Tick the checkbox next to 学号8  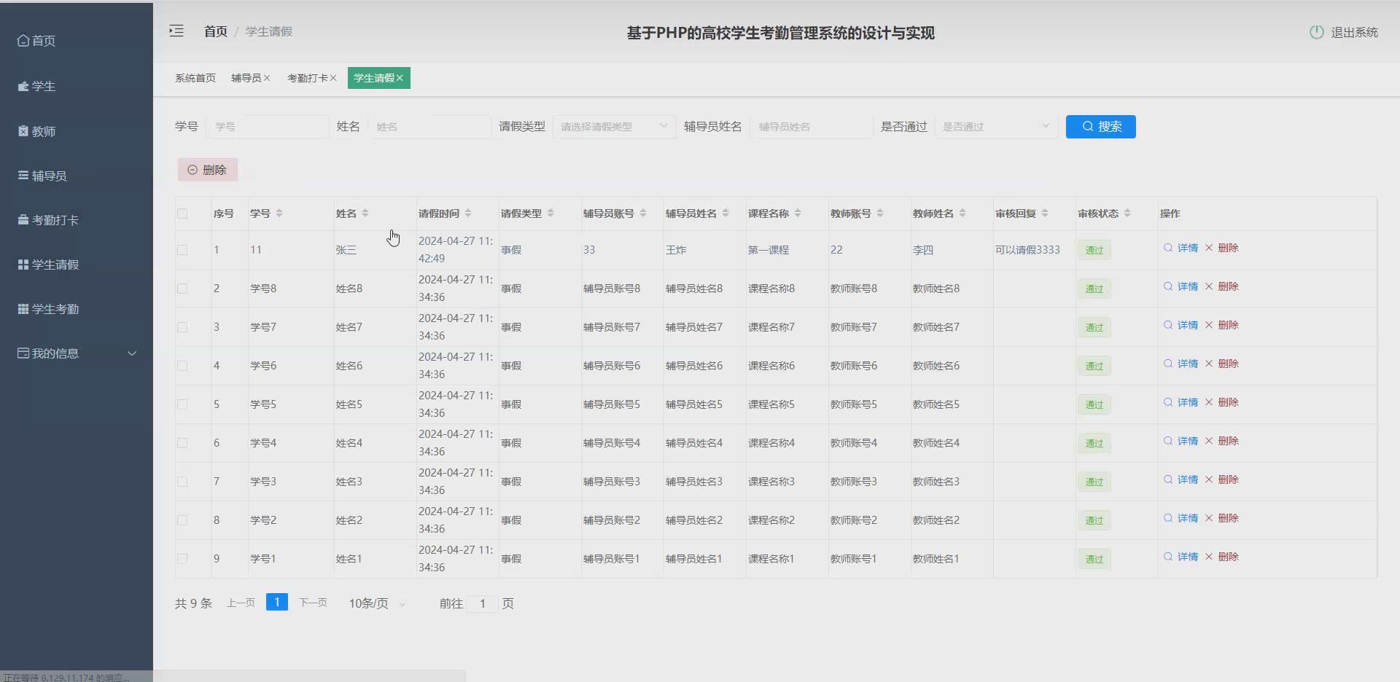point(182,289)
